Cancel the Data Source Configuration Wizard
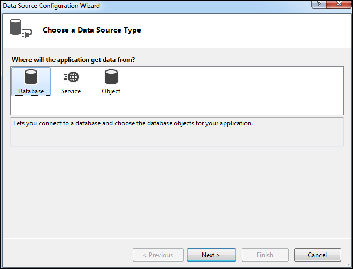Image resolution: width=353 pixels, height=269 pixels. 318,255
